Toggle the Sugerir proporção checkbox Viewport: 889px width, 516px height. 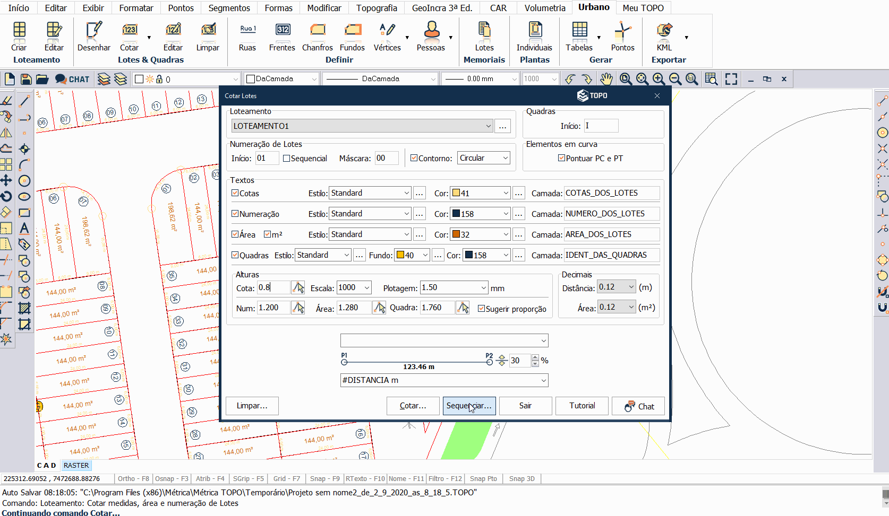point(481,309)
